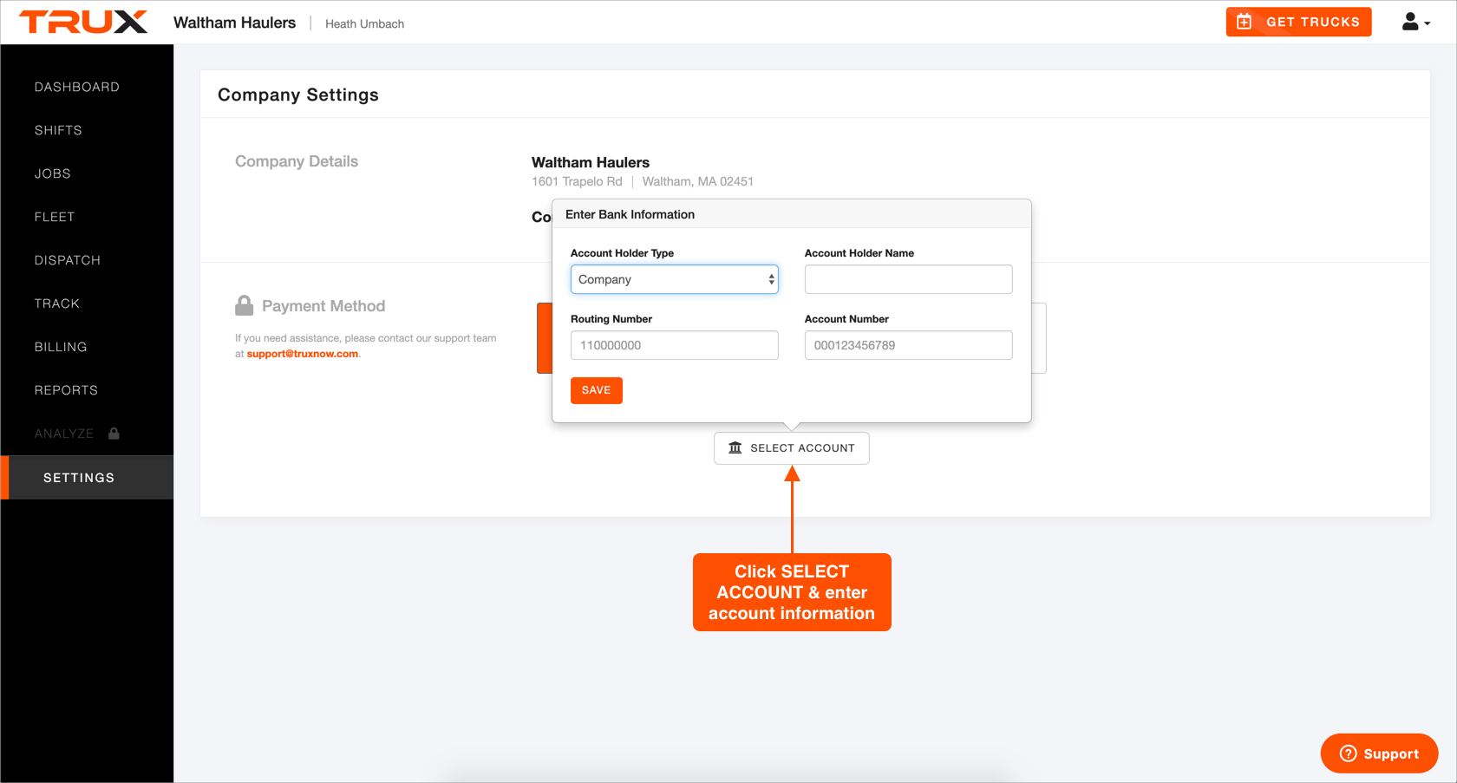Open the Support chat button
The width and height of the screenshot is (1457, 783).
[1379, 754]
